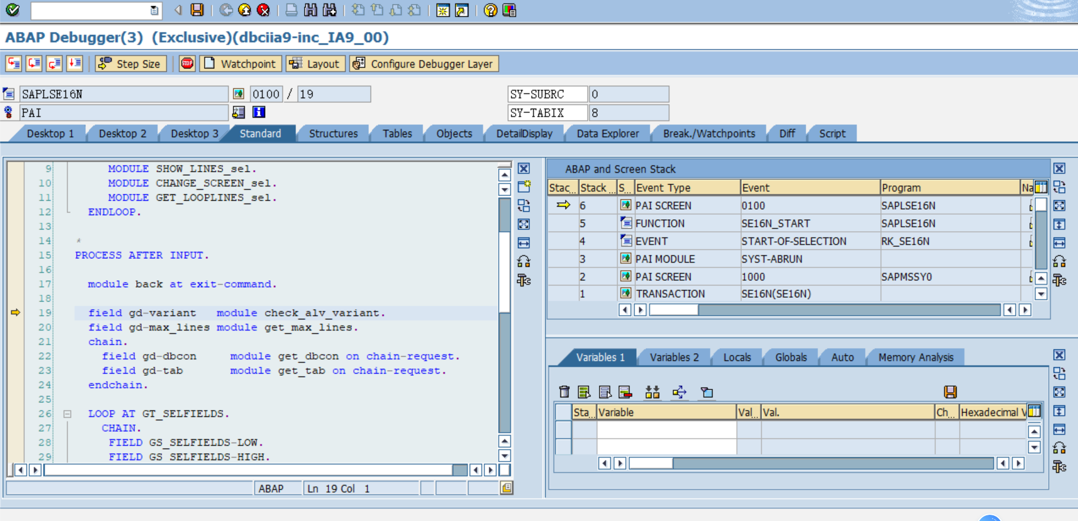1078x521 pixels.
Task: Click the trash icon in the Variables 1 toolbar
Action: (x=564, y=392)
